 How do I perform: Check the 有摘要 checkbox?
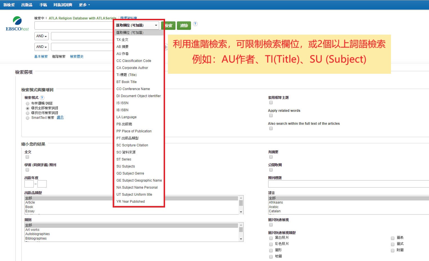(271, 157)
